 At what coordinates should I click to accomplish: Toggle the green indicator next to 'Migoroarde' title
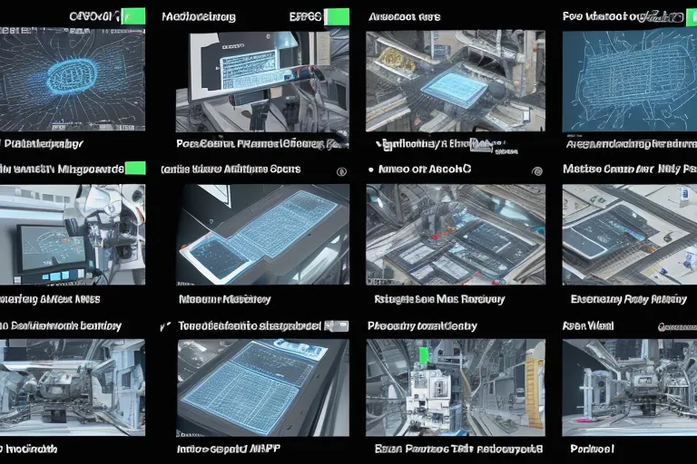coord(134,168)
